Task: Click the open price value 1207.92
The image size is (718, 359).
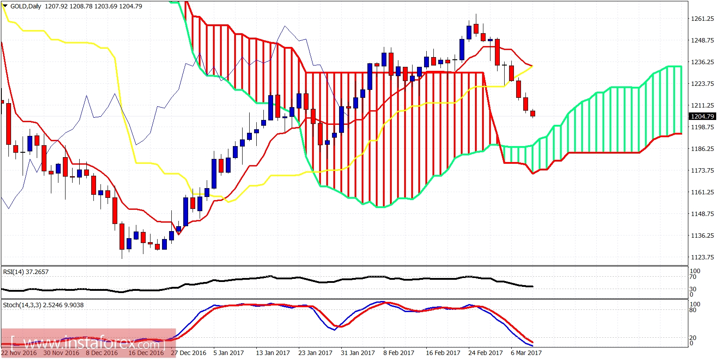Action: [x=56, y=6]
